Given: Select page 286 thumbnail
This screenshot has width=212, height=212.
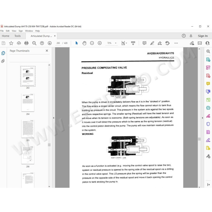Looking at the screenshot, I should (28, 155).
